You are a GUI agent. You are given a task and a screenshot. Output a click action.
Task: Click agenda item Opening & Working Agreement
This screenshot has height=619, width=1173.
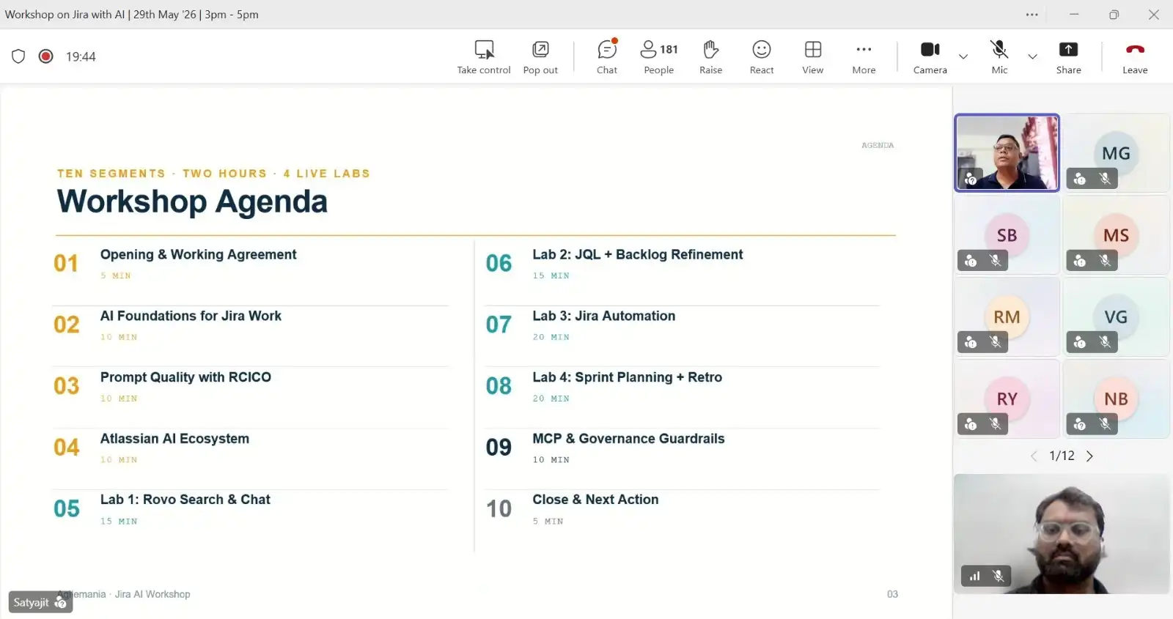point(198,254)
